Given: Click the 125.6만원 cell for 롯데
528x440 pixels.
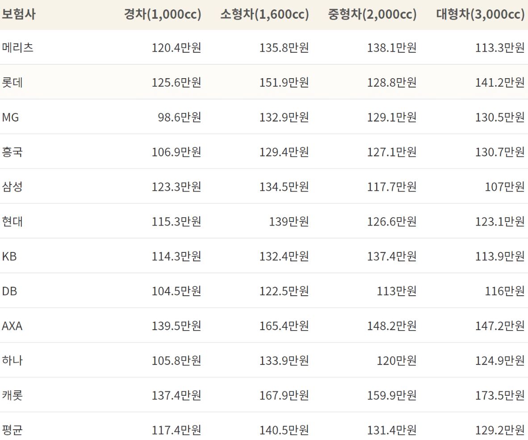Looking at the screenshot, I should click(176, 83).
